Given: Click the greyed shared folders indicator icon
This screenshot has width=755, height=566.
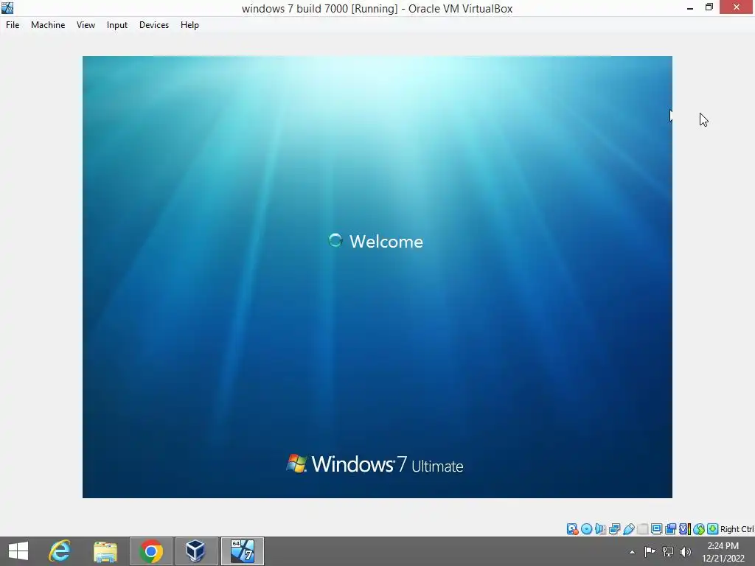Looking at the screenshot, I should click(x=642, y=529).
